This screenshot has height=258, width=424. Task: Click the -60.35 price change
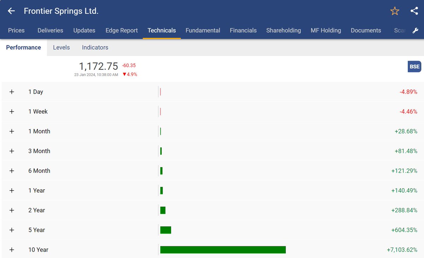point(129,65)
